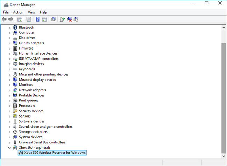Screen dimensions: 227x166
Task: Select the Firmware chip icon
Action: [15, 48]
